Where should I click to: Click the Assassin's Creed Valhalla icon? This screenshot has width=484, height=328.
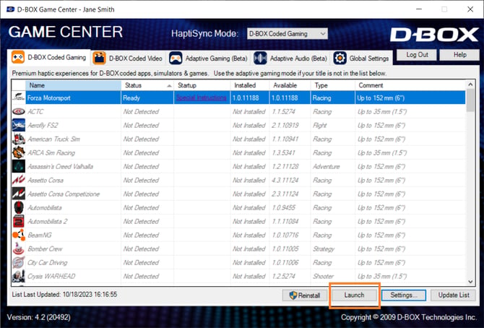click(x=19, y=166)
